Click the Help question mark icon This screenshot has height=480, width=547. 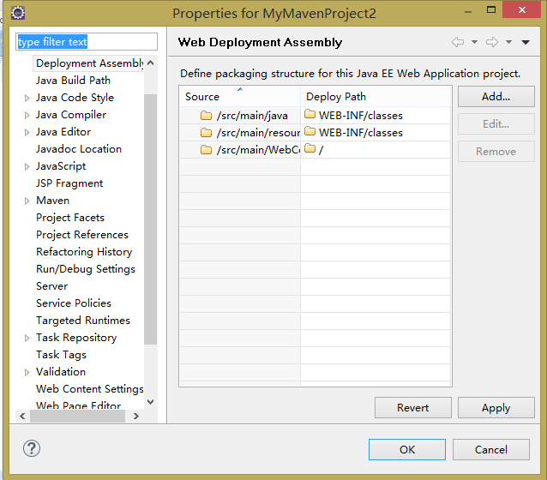coord(32,448)
